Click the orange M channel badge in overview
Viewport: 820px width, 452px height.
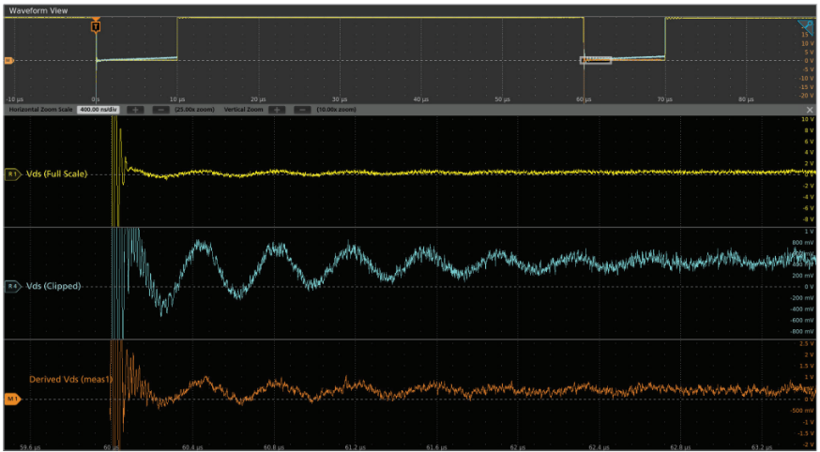(8, 61)
